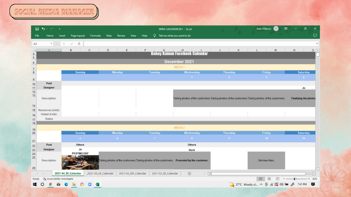The image size is (351, 197).
Task: Click the Tell me what you want to do box
Action: 175,35
